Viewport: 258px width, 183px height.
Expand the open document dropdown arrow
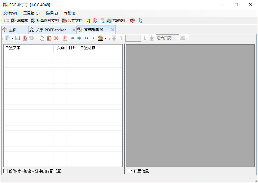tap(12, 38)
